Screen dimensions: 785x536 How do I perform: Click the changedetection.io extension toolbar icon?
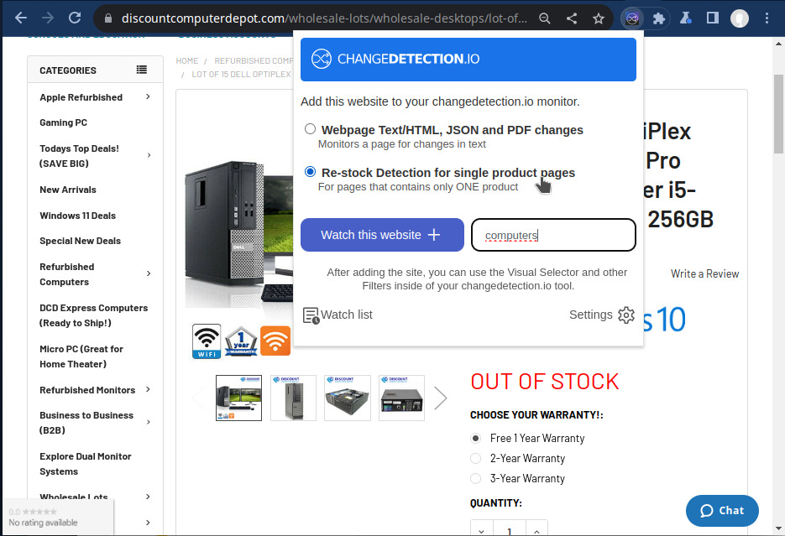point(632,18)
